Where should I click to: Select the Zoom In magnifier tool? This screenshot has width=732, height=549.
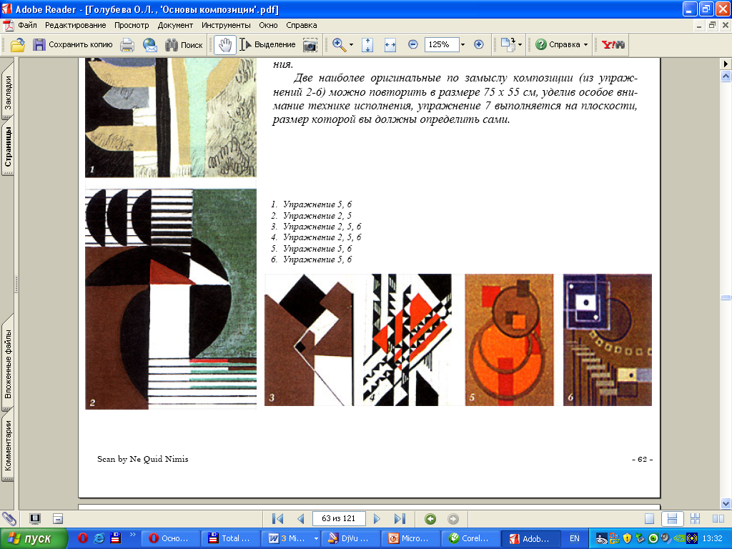click(339, 45)
